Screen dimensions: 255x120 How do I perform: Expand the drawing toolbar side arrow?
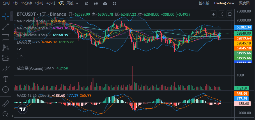point(12,16)
